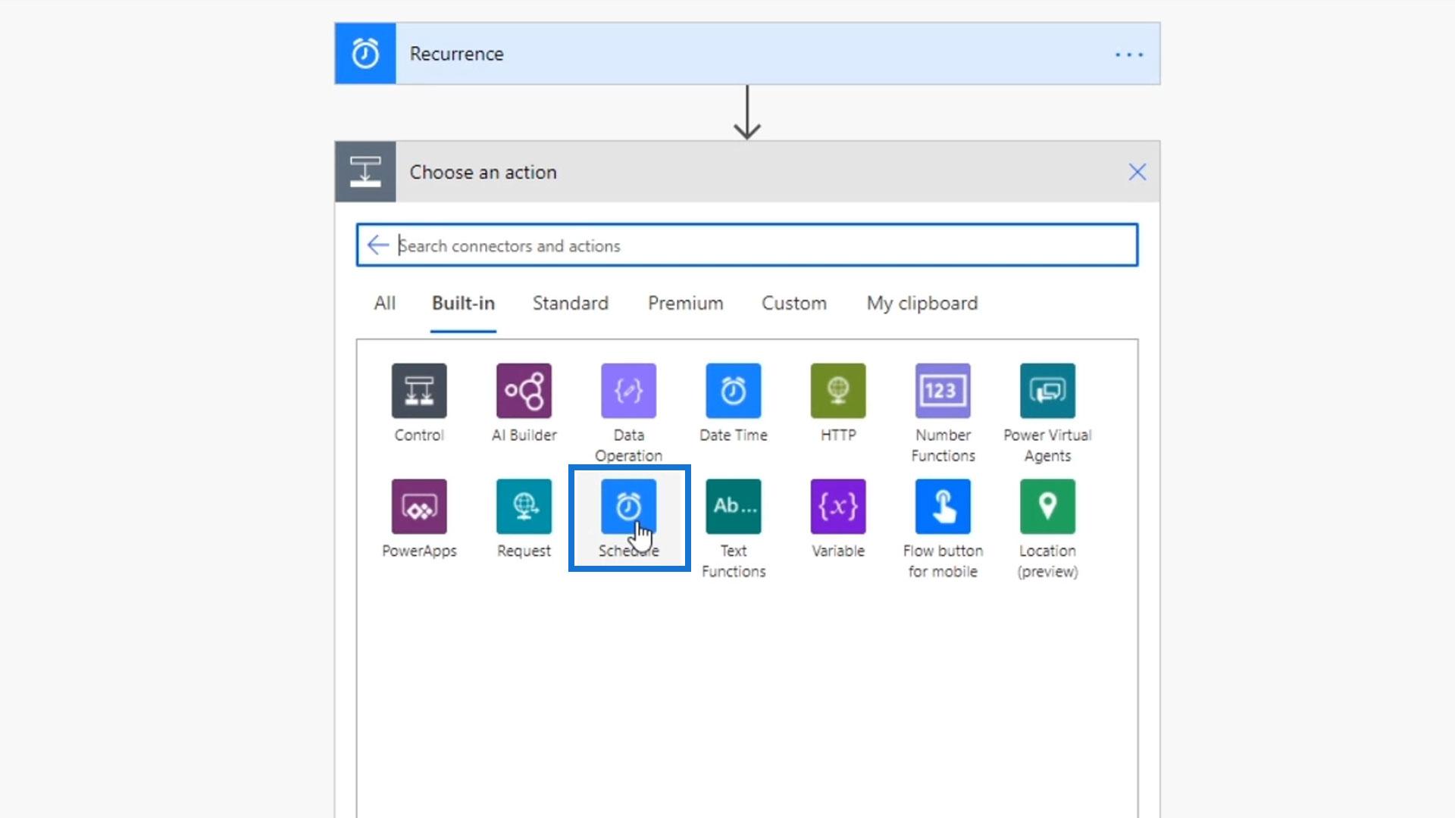Open the Variable connector
The width and height of the screenshot is (1455, 818).
[x=837, y=506]
